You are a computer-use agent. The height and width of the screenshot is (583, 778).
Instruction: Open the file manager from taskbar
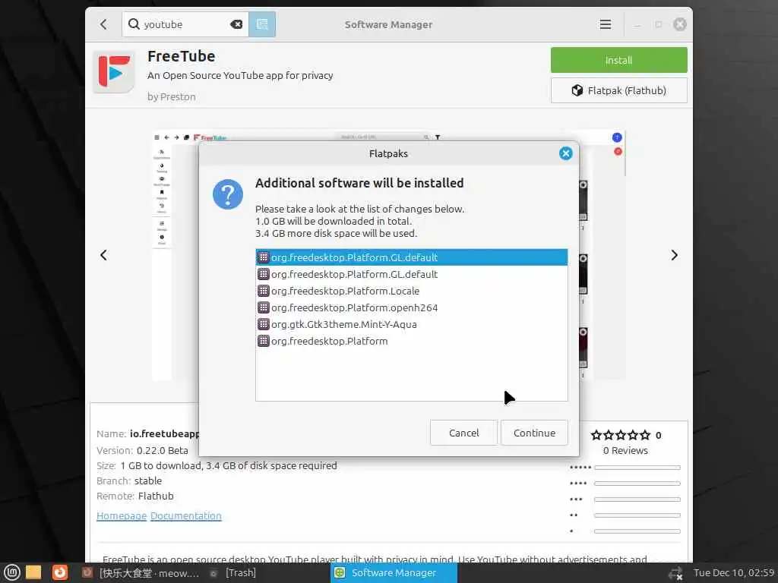coord(33,572)
